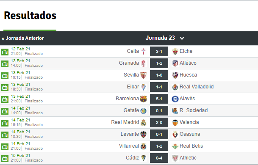Click the Real Madrid club crest
The image size is (258, 165).
143,123
